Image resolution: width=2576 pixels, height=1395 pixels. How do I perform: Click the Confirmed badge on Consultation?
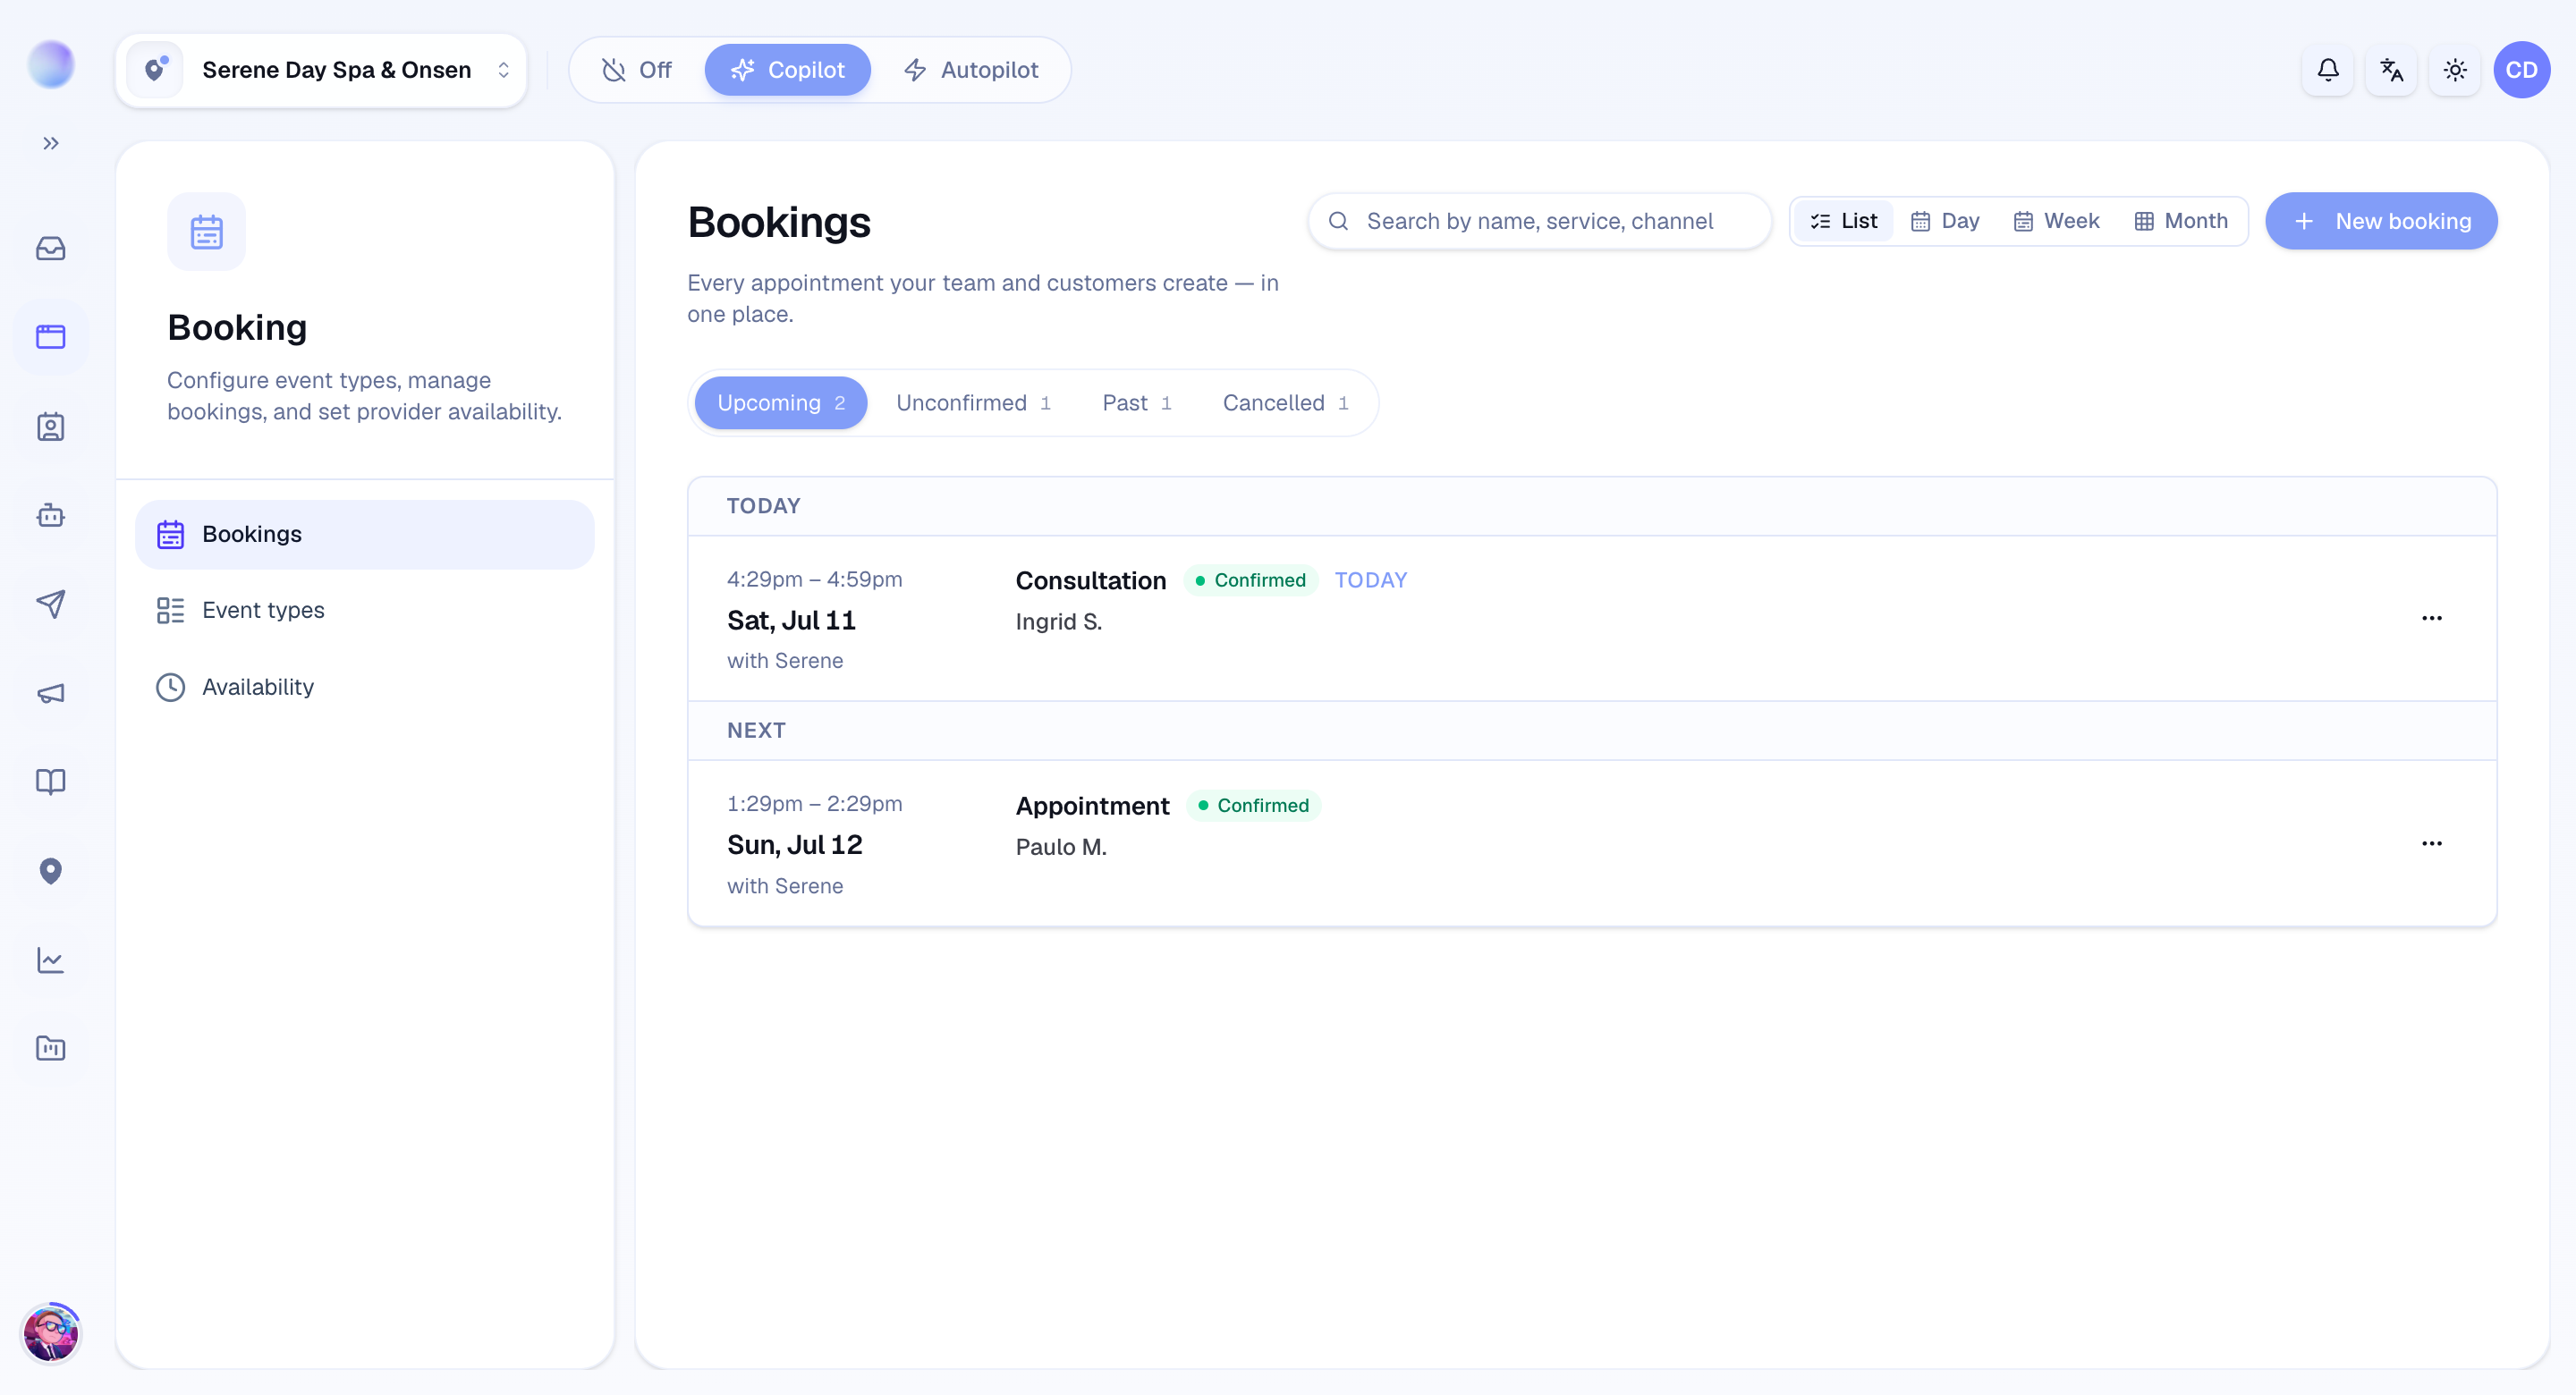tap(1250, 580)
